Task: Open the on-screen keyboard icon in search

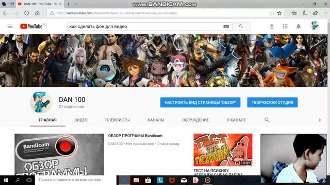Action: (x=226, y=26)
